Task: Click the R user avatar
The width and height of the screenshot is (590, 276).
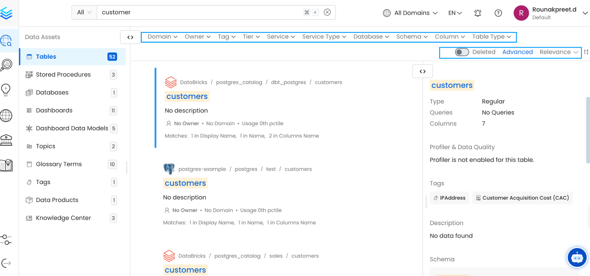Action: coord(521,13)
